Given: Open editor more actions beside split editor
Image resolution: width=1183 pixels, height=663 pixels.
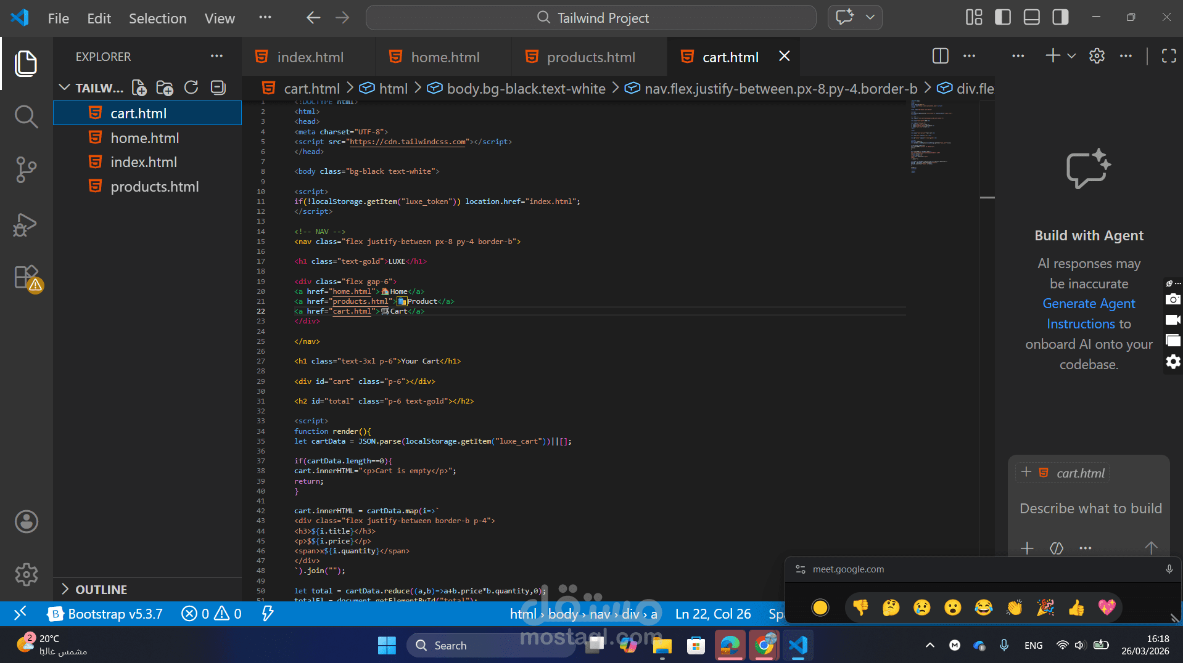Looking at the screenshot, I should [970, 56].
